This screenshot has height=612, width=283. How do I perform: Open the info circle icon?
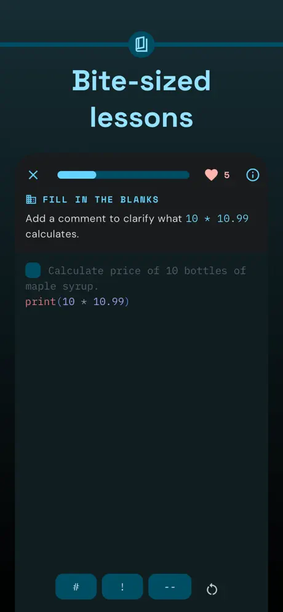pyautogui.click(x=253, y=175)
